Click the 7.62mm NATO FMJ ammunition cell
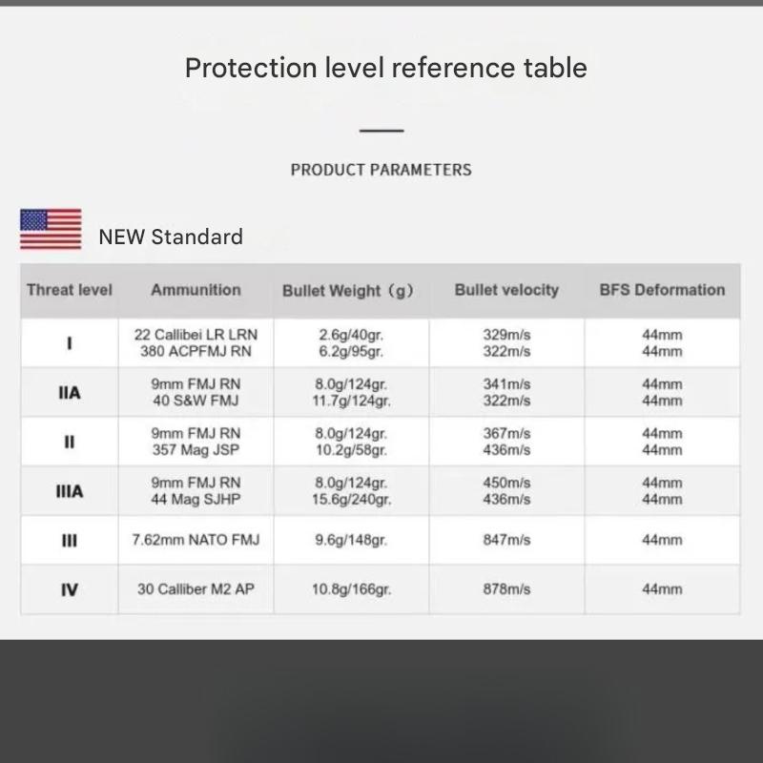 196,540
